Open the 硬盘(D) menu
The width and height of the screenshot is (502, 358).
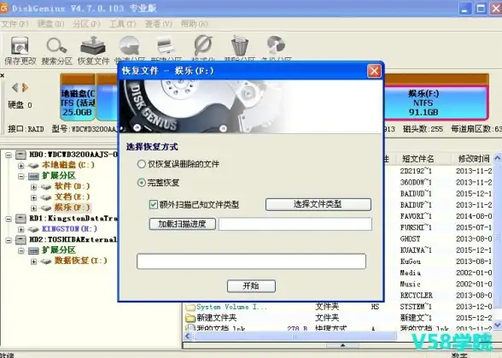(x=50, y=24)
